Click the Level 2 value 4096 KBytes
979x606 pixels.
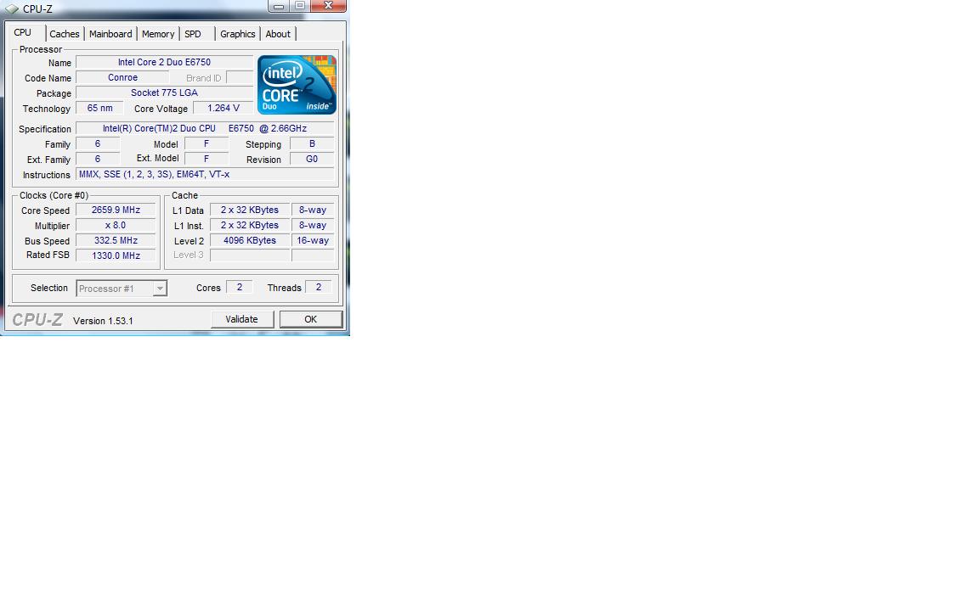[250, 240]
